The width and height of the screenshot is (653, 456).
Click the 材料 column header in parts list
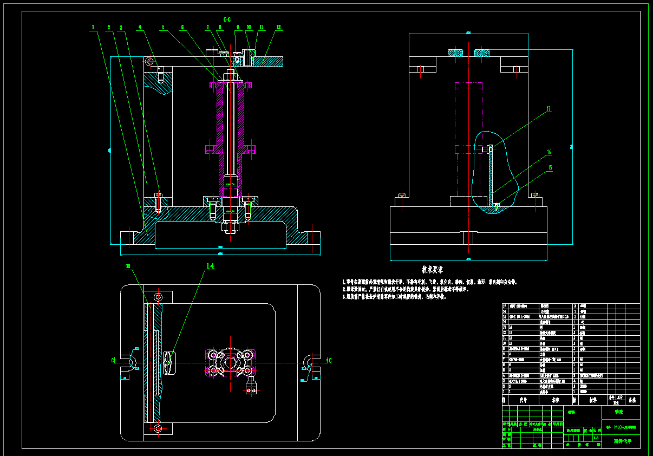(x=592, y=400)
